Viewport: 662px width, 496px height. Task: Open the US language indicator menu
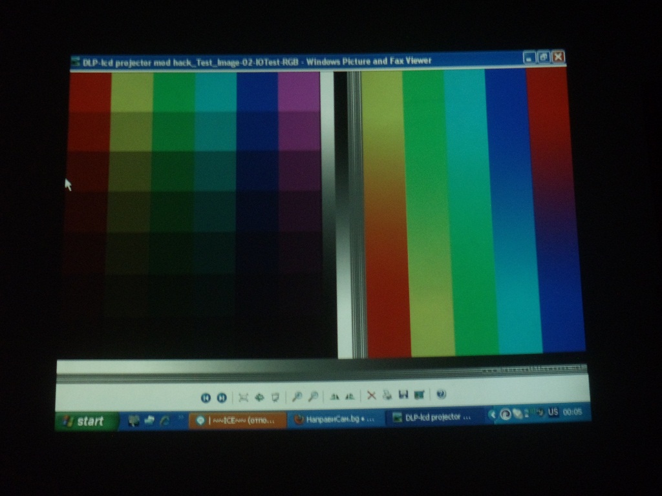553,411
